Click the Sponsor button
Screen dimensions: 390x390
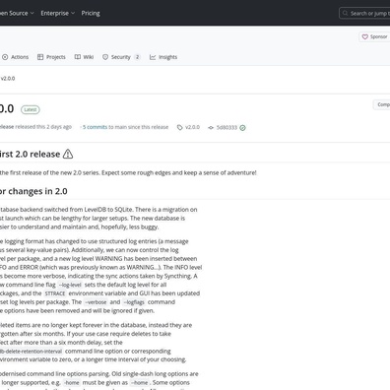click(x=374, y=36)
